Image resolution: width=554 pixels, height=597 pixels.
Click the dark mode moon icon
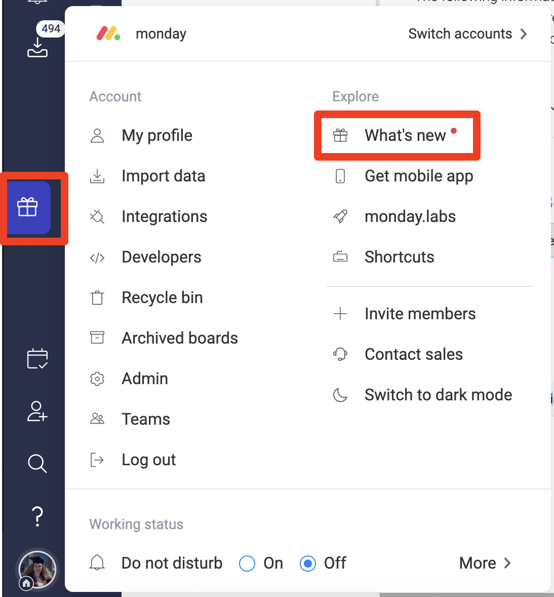point(340,395)
